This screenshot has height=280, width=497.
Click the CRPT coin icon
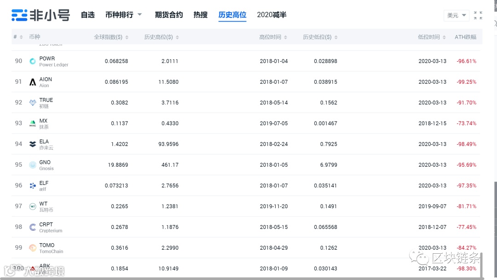[x=33, y=227]
